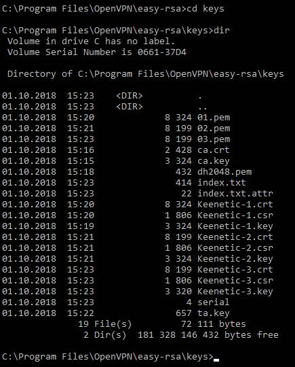The image size is (295, 367).
Task: Click at the blinking cursor on bottom prompt
Action: (x=216, y=360)
